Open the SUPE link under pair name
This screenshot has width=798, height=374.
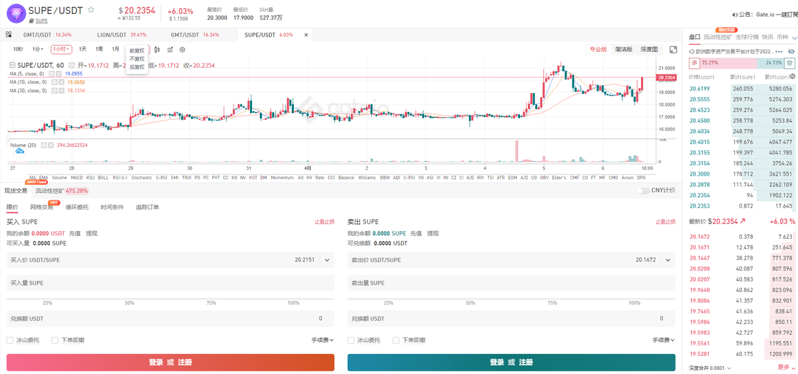coord(42,21)
